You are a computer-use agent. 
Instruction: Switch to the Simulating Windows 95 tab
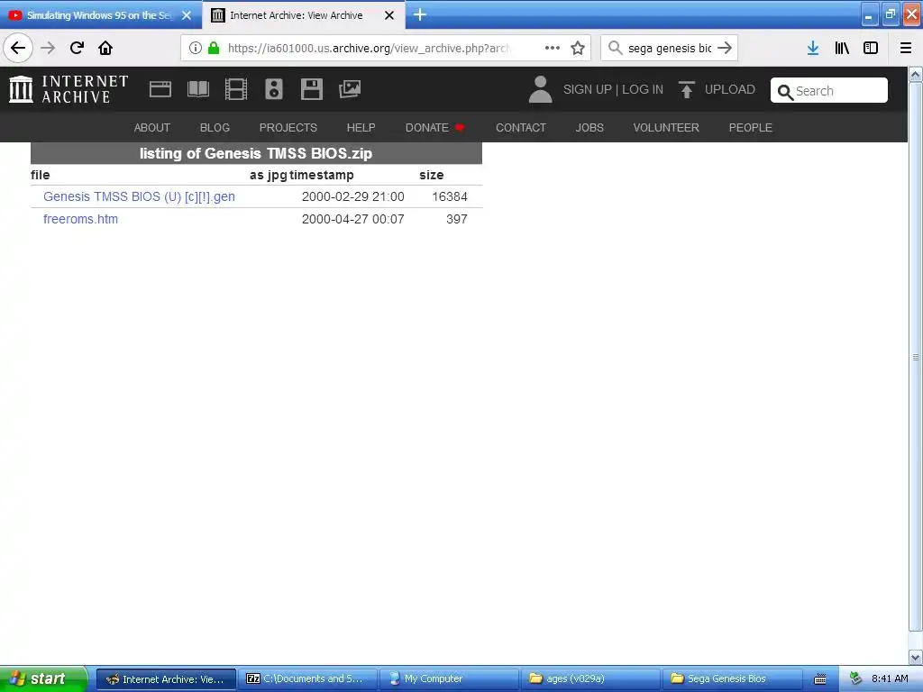[100, 15]
